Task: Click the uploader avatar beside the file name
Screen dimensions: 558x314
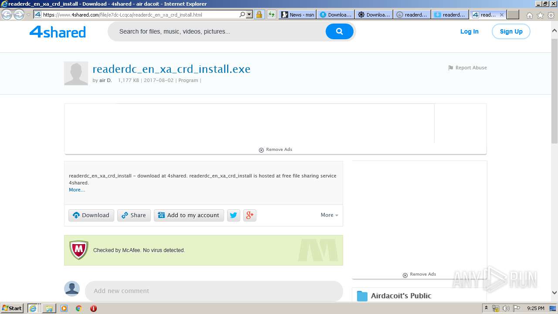Action: [76, 73]
